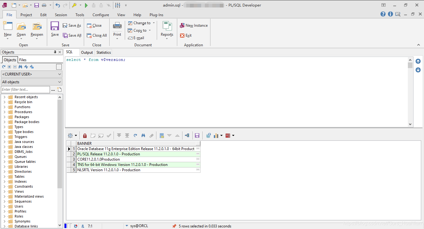Click Find objects binoculars in Objects panel
Image resolution: width=424 pixels, height=229 pixels.
pyautogui.click(x=20, y=67)
